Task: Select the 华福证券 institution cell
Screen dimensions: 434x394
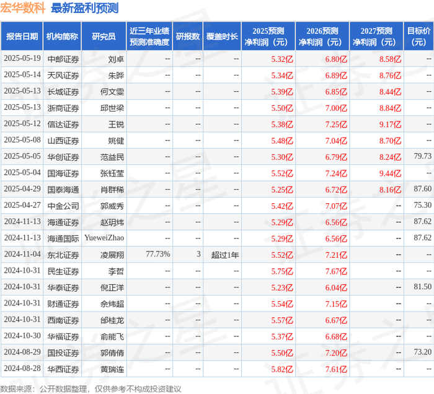Action: point(63,336)
